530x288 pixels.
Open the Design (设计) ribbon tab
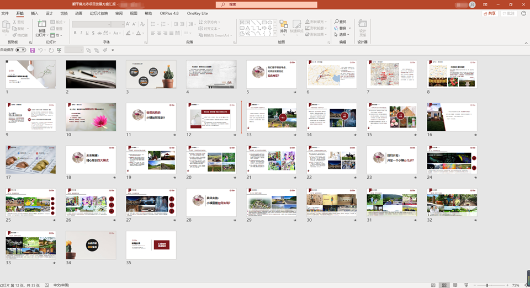(x=49, y=13)
